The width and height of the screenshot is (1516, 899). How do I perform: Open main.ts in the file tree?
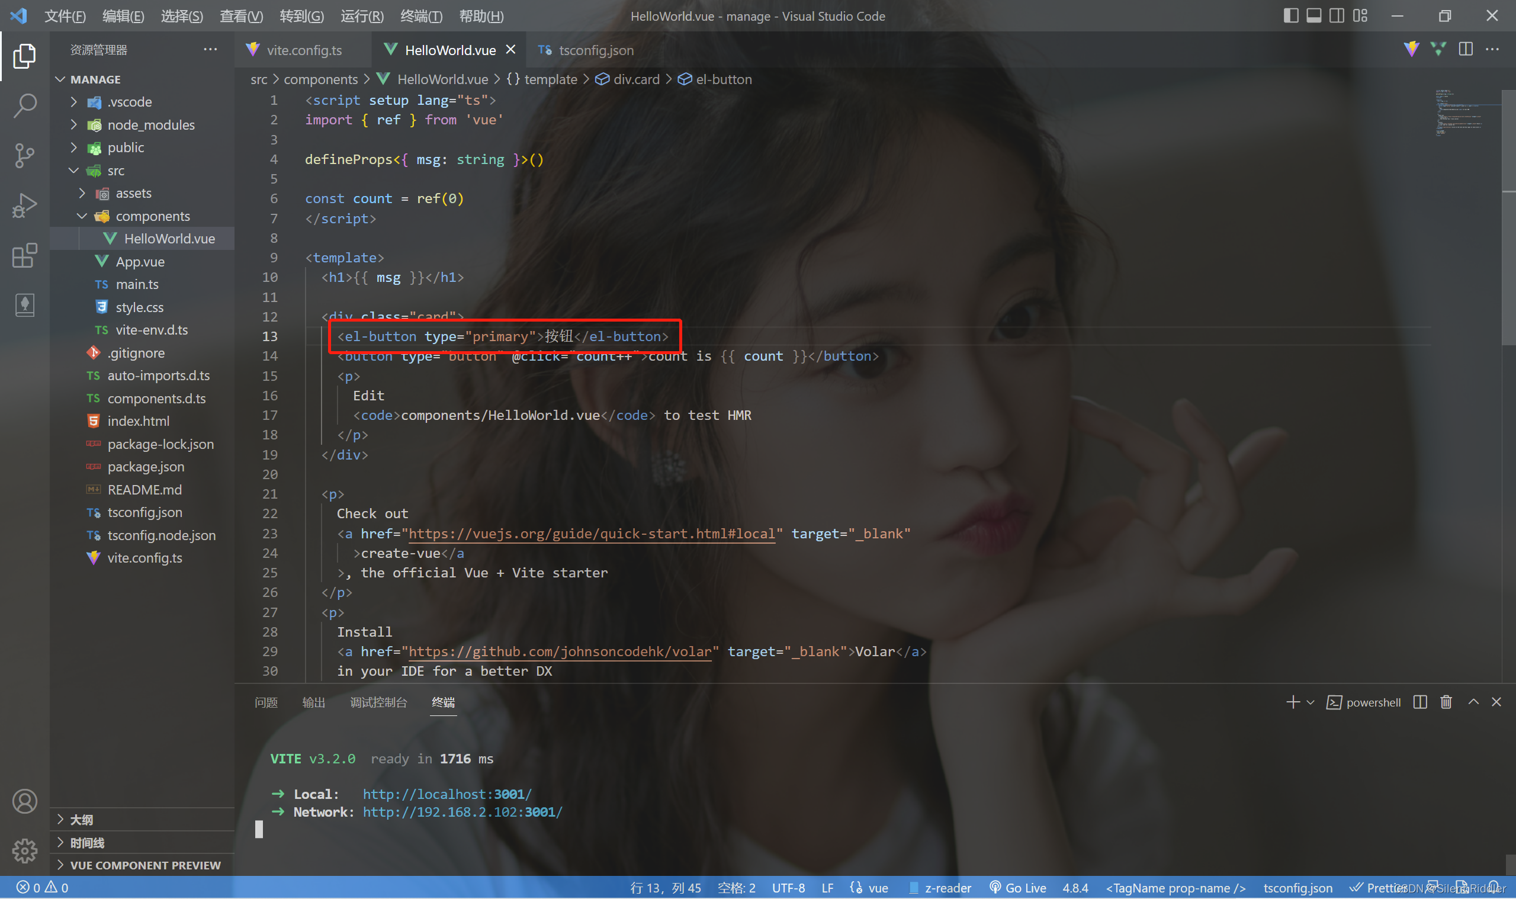142,285
